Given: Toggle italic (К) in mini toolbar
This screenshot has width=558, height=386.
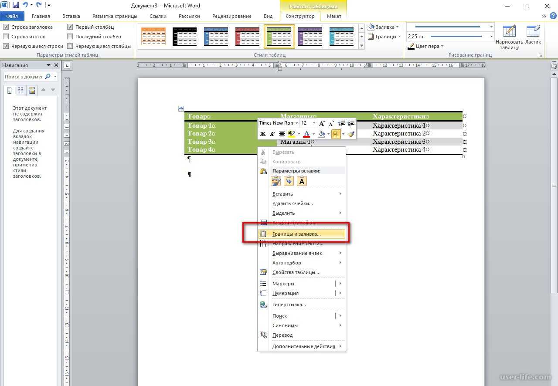Looking at the screenshot, I should click(x=272, y=134).
